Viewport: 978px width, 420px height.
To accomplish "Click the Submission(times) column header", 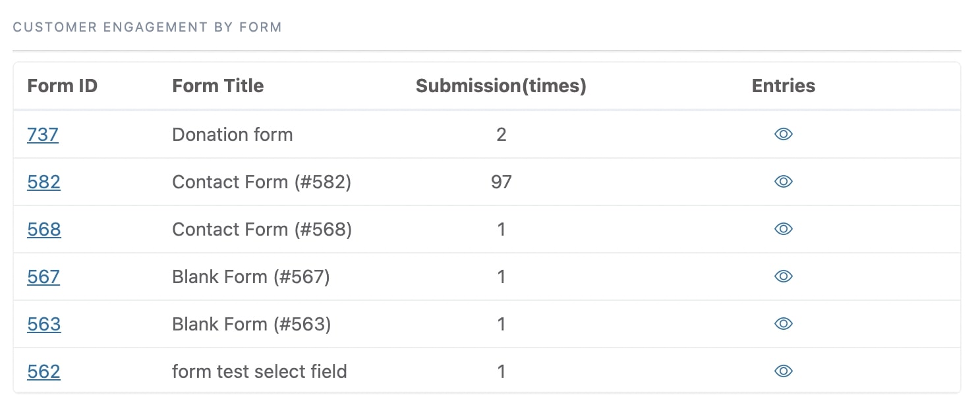I will point(501,86).
